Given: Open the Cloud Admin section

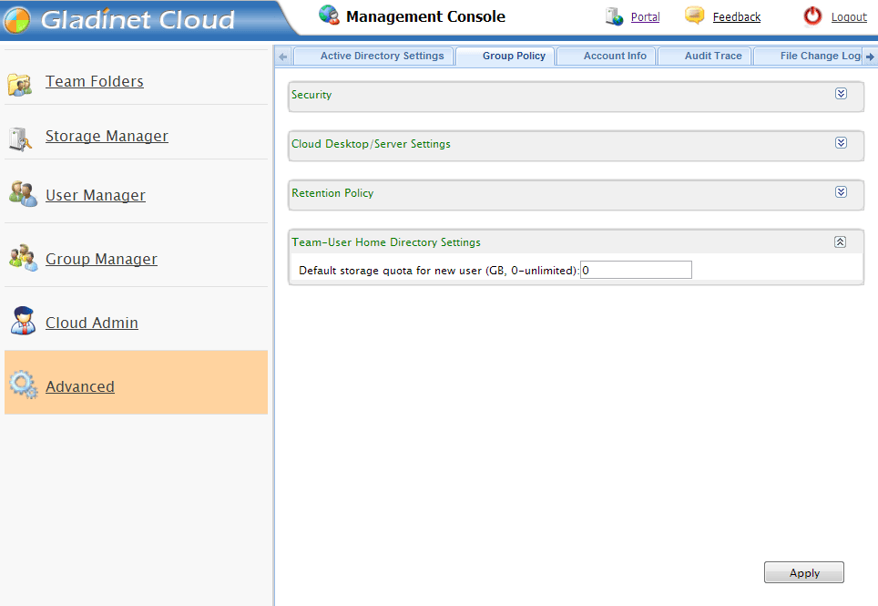Looking at the screenshot, I should click(92, 324).
